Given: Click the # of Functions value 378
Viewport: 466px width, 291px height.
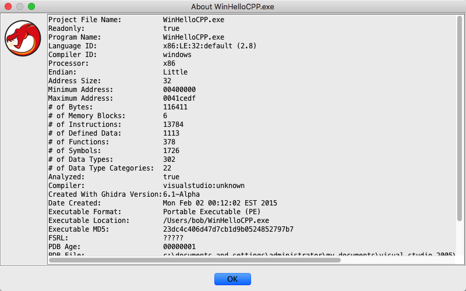Looking at the screenshot, I should [x=170, y=142].
